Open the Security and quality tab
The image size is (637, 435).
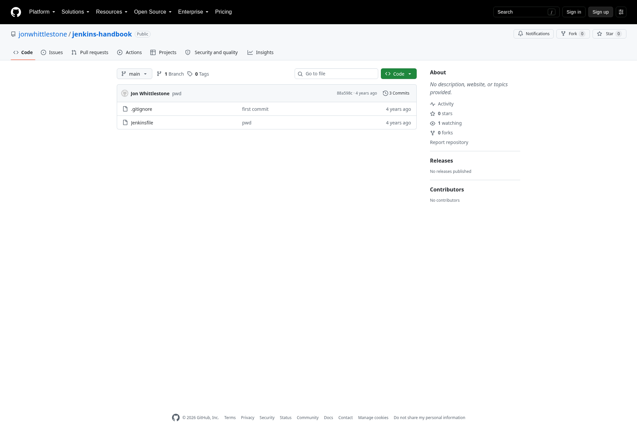point(211,52)
